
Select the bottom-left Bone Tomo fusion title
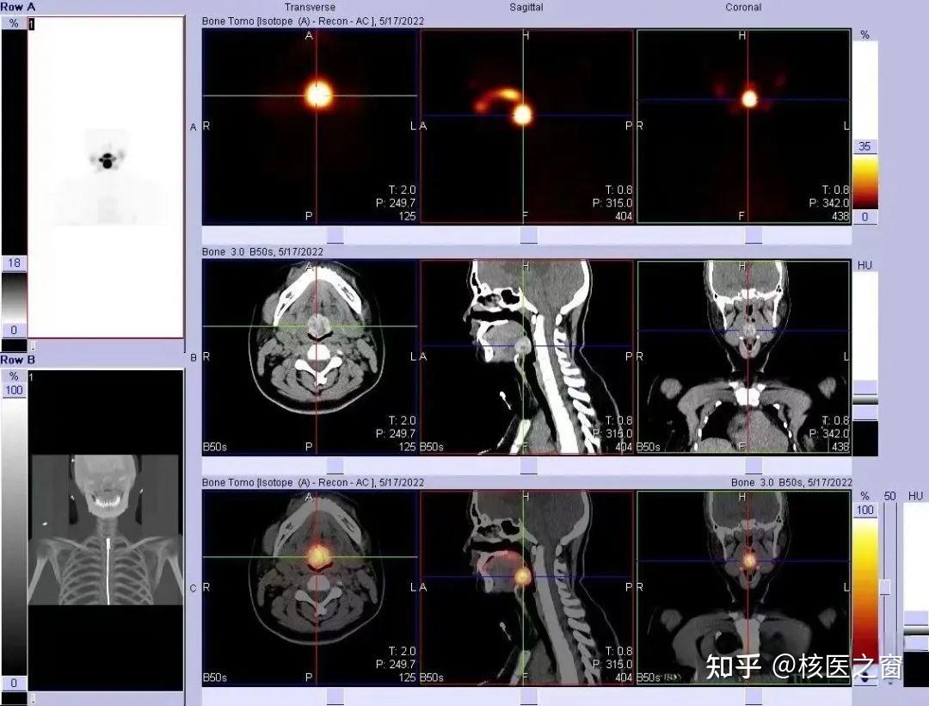(313, 482)
